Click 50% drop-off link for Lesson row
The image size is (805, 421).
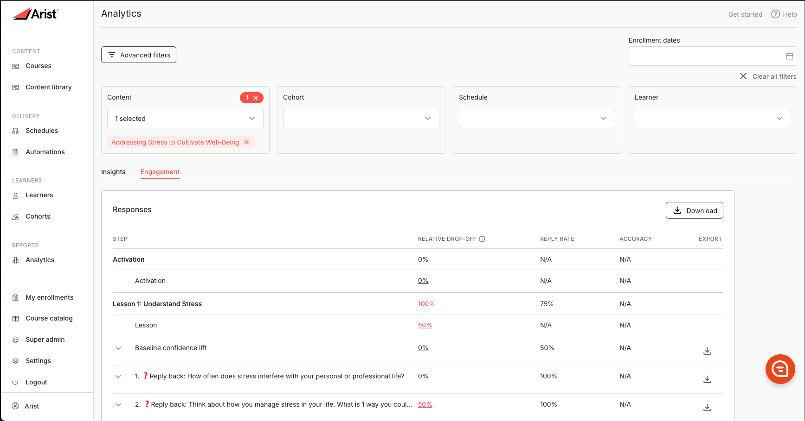(x=425, y=325)
